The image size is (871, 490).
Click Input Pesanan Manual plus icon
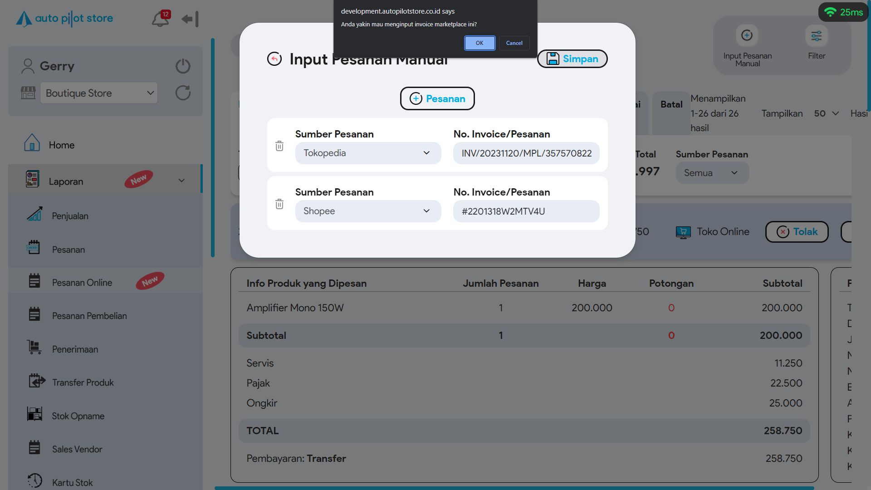click(747, 35)
